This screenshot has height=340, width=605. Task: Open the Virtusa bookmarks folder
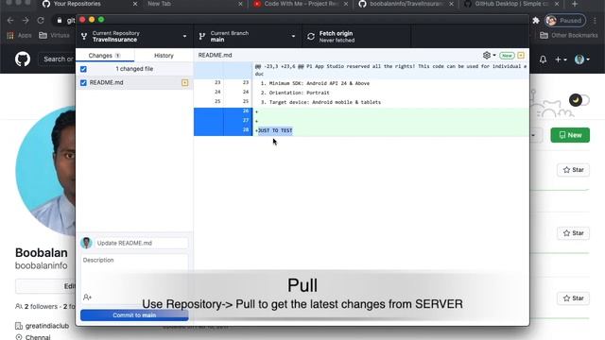tap(55, 36)
